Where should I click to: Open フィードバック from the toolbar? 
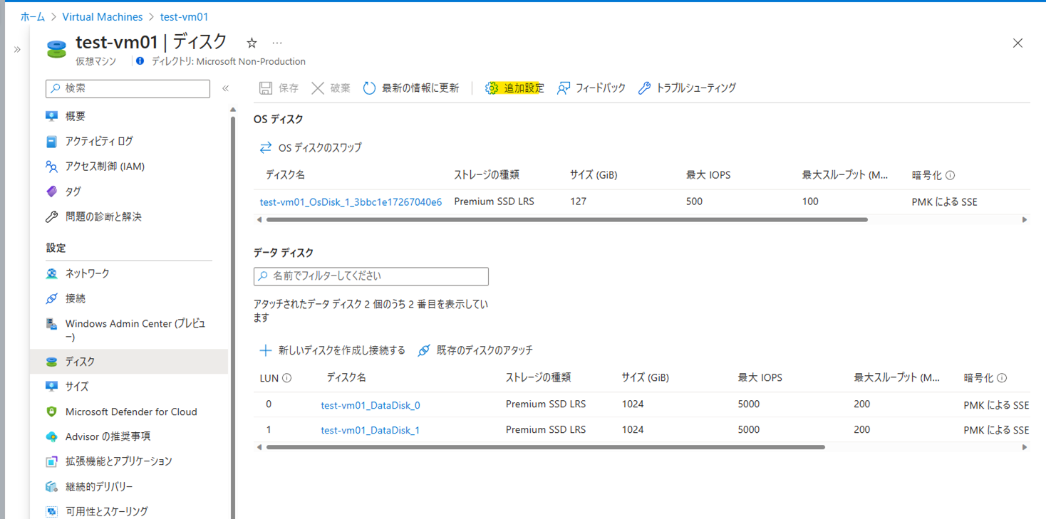(x=591, y=88)
